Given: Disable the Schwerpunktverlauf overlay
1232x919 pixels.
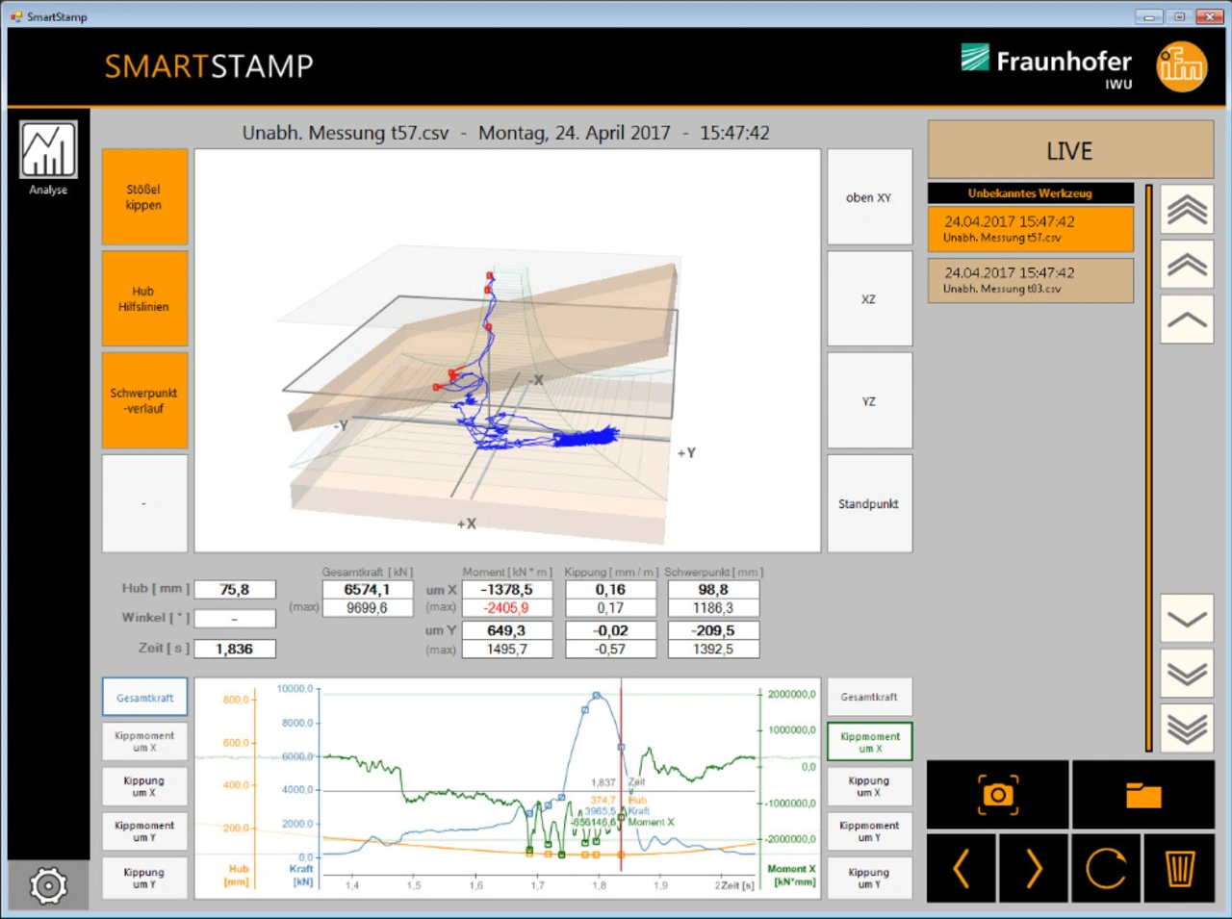Looking at the screenshot, I should pos(144,400).
